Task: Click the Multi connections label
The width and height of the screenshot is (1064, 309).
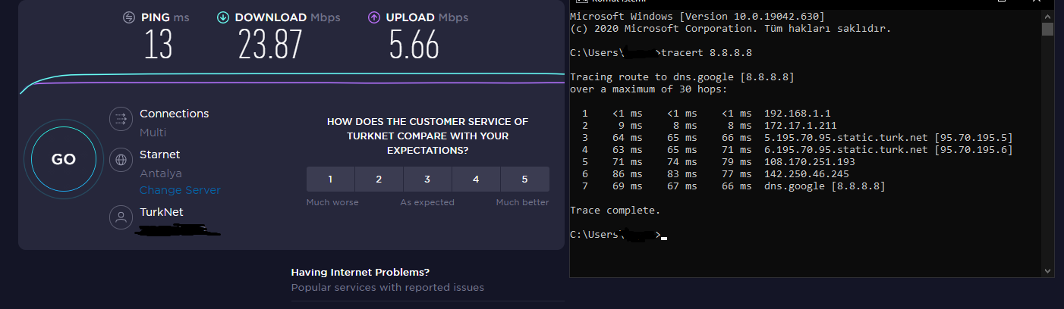Action: click(x=153, y=133)
